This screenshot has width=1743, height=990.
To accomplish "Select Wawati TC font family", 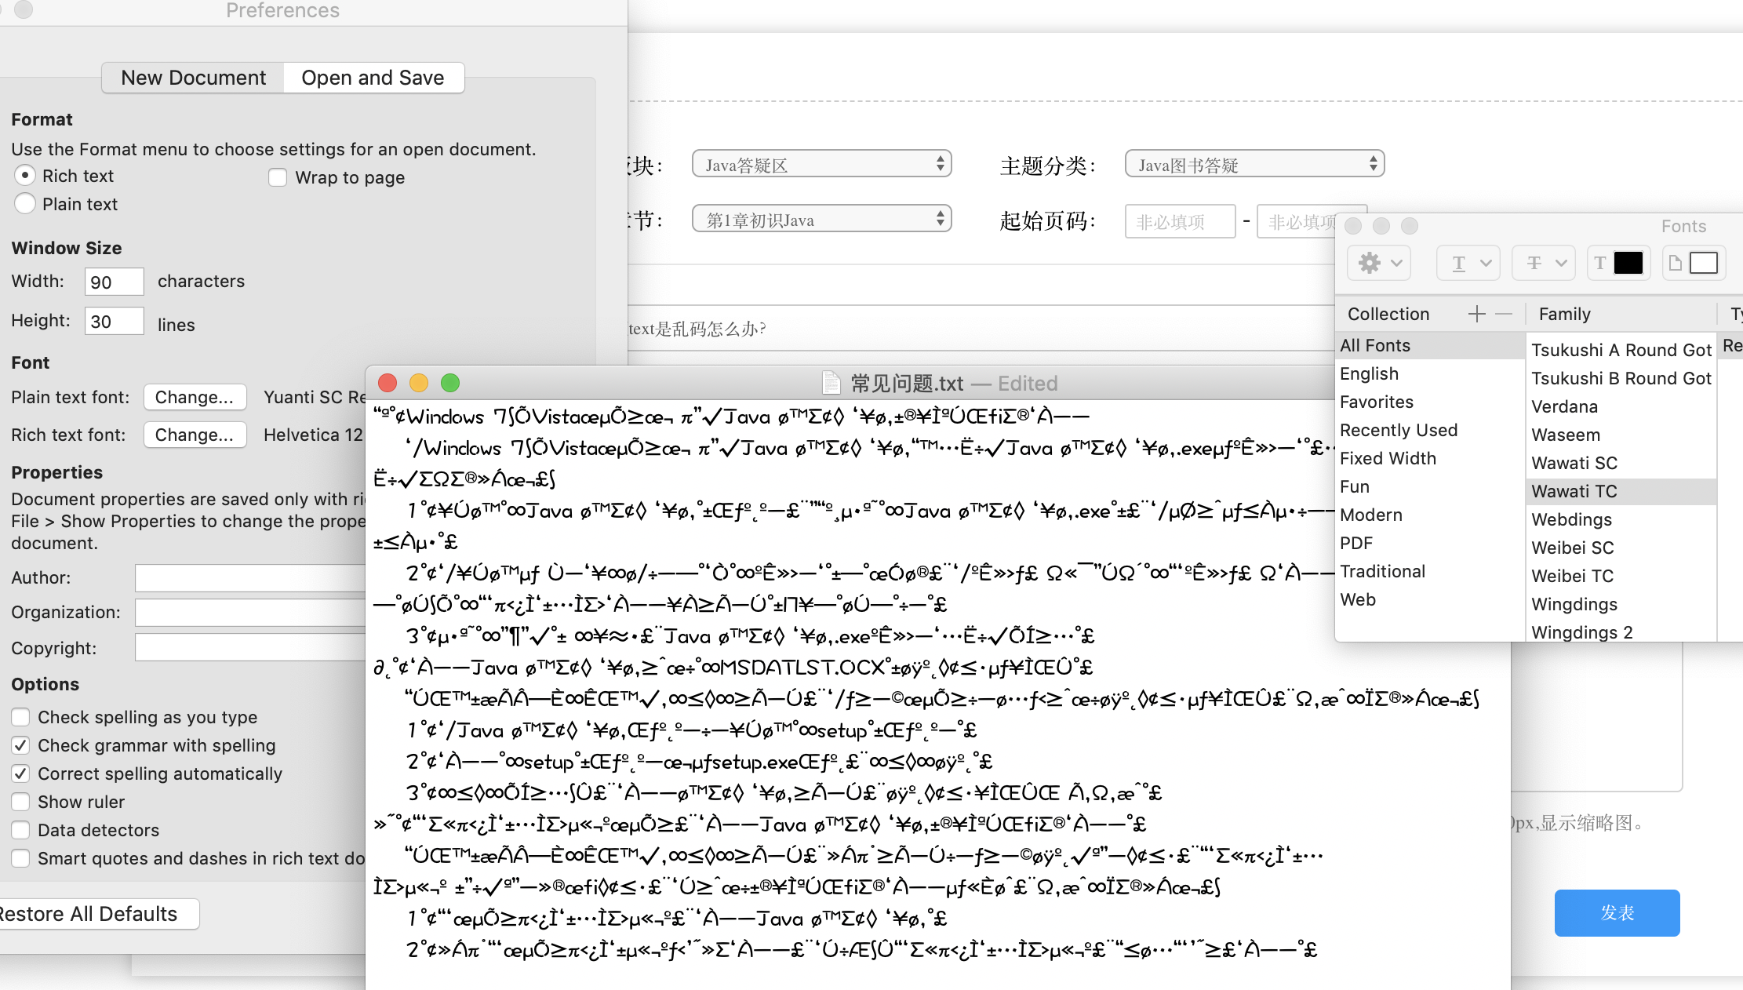I will [1621, 491].
